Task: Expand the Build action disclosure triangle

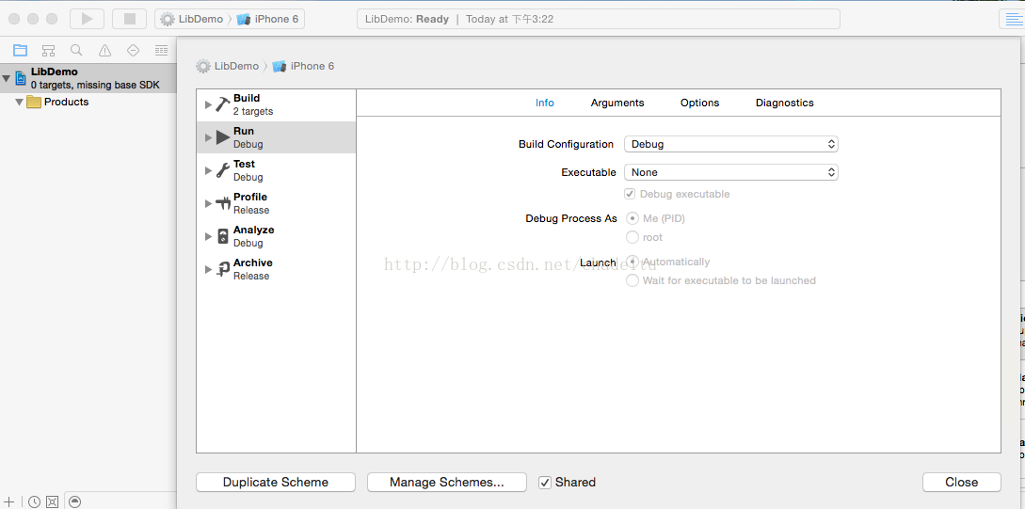Action: tap(208, 104)
